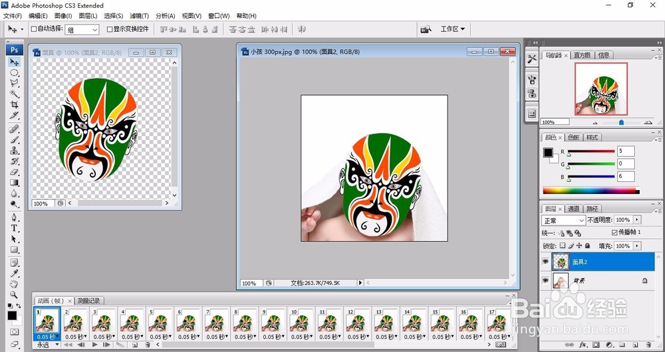The height and width of the screenshot is (352, 665).
Task: Click the create new layer icon
Action: [x=635, y=345]
